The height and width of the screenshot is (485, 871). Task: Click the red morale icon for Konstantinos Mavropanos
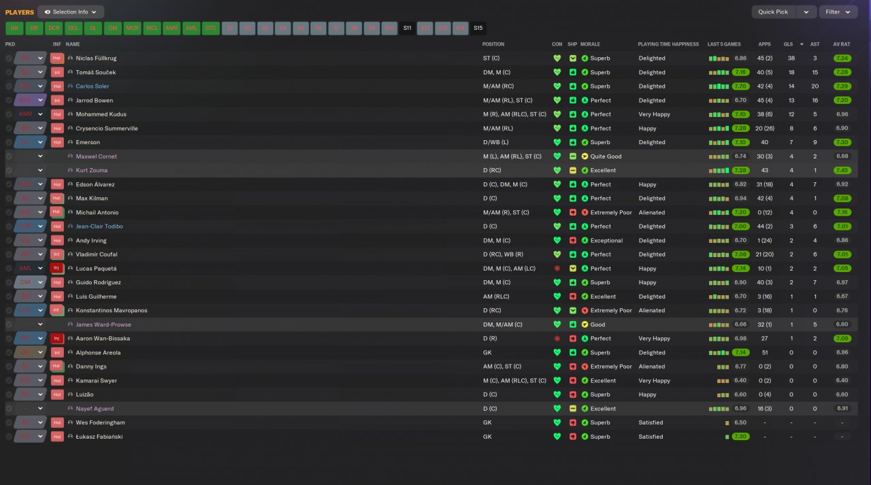(585, 311)
